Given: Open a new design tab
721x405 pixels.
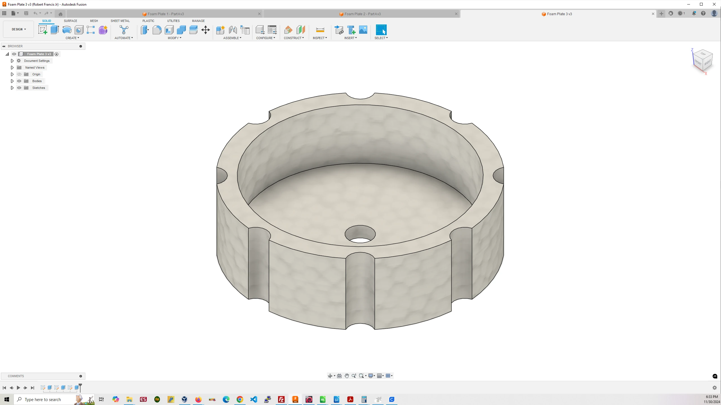Looking at the screenshot, I should tap(661, 14).
